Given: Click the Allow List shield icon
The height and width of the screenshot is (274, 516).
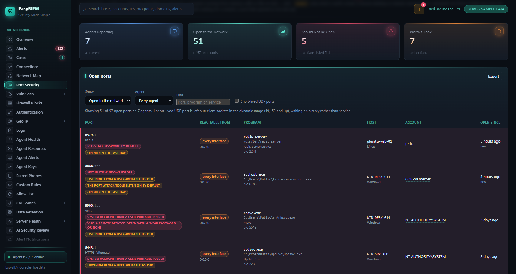Looking at the screenshot, I should [x=10, y=194].
